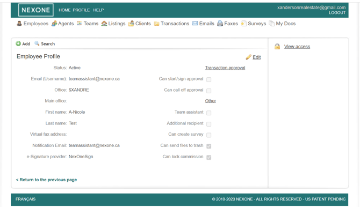Toggle Can send files to trash checkbox

208,146
